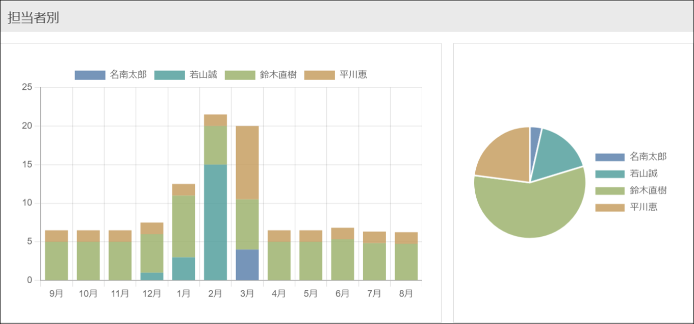Select the tan 平川恵 segment in 3月 bar
The height and width of the screenshot is (324, 694).
click(247, 162)
